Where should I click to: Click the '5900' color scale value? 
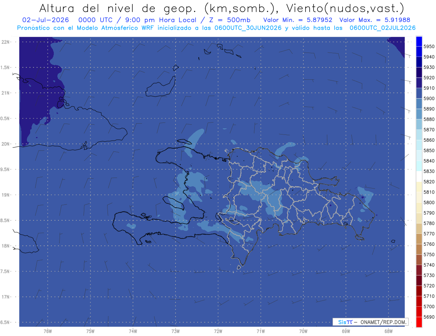click(429, 99)
